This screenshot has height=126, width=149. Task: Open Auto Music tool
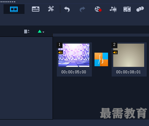tap(127, 9)
